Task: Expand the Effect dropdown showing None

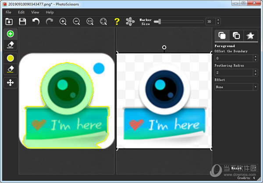Action: (x=236, y=87)
